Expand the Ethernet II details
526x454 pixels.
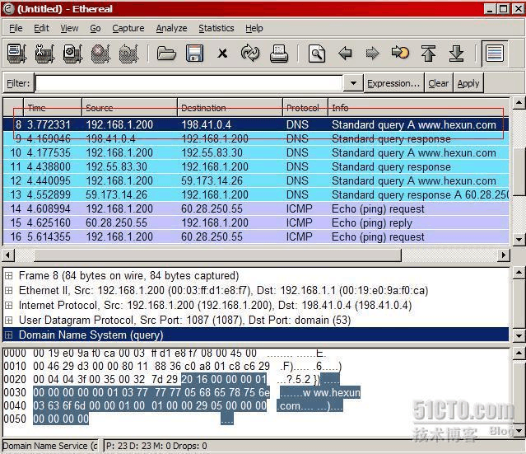(x=9, y=291)
